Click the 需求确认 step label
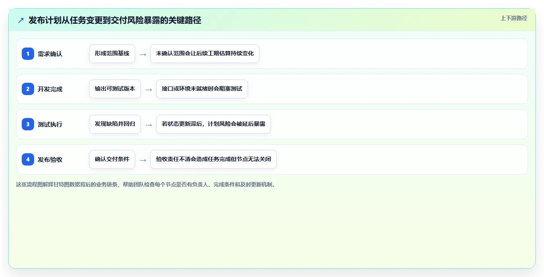Screen dimensions: 544x277 coord(50,54)
